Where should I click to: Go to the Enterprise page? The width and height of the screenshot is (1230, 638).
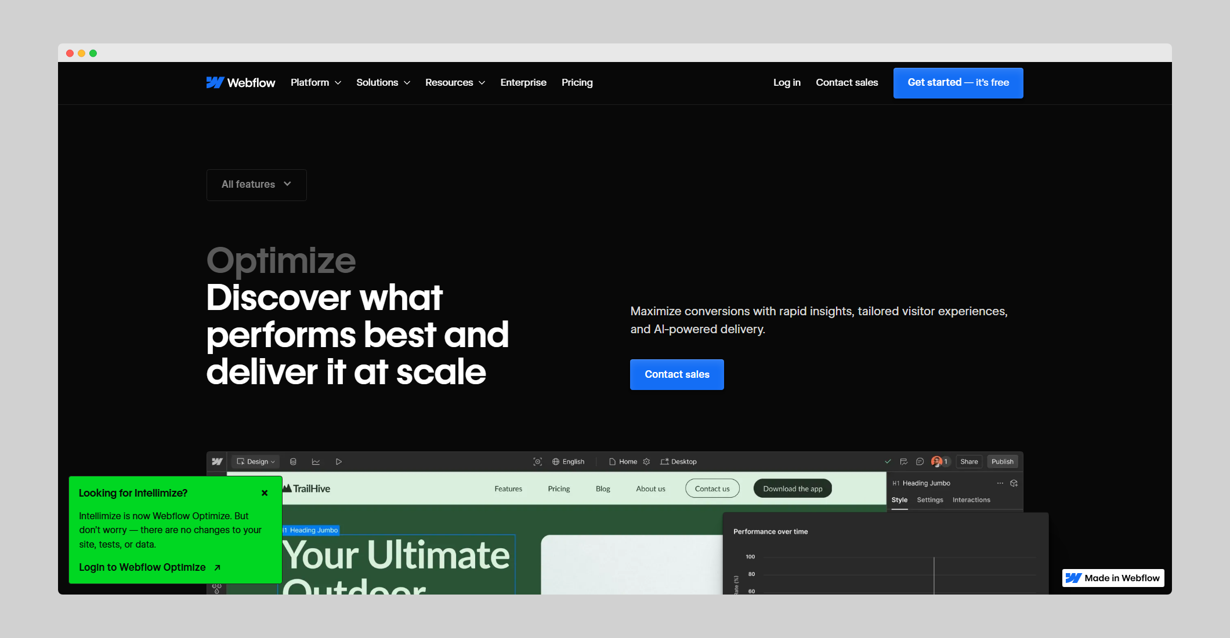tap(523, 83)
